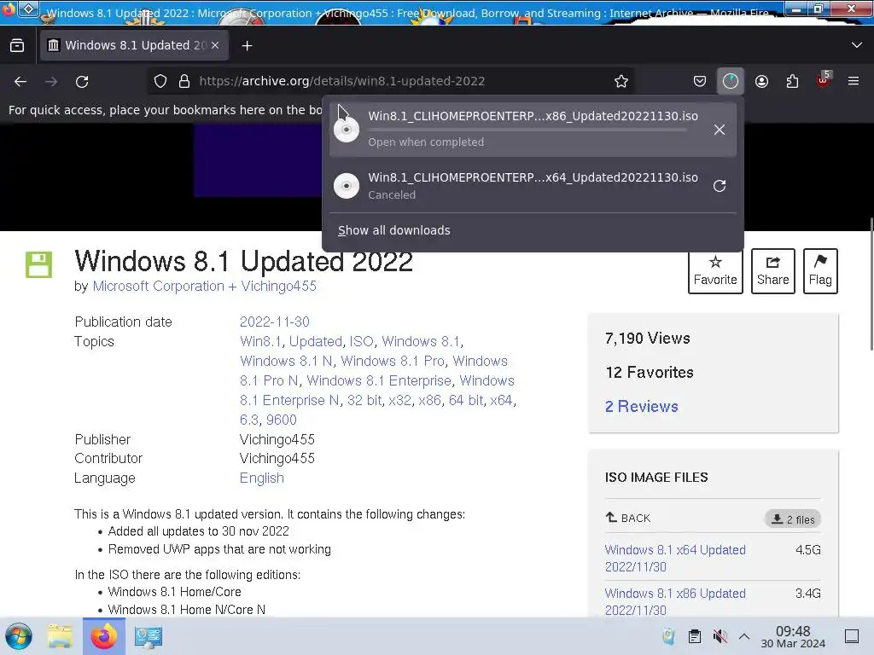Close the Windows 8.1 Updated tab

(x=215, y=45)
